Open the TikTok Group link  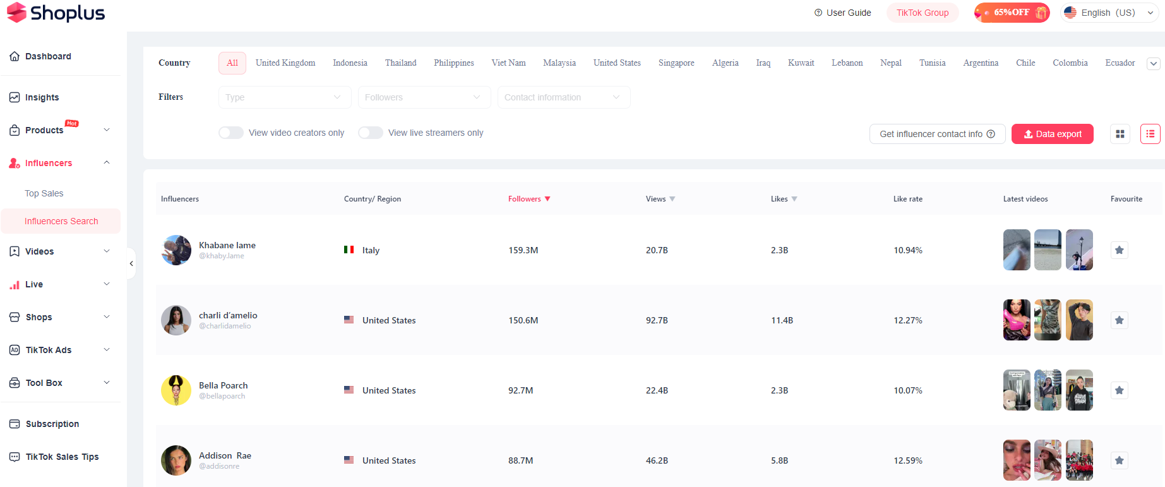tap(923, 13)
